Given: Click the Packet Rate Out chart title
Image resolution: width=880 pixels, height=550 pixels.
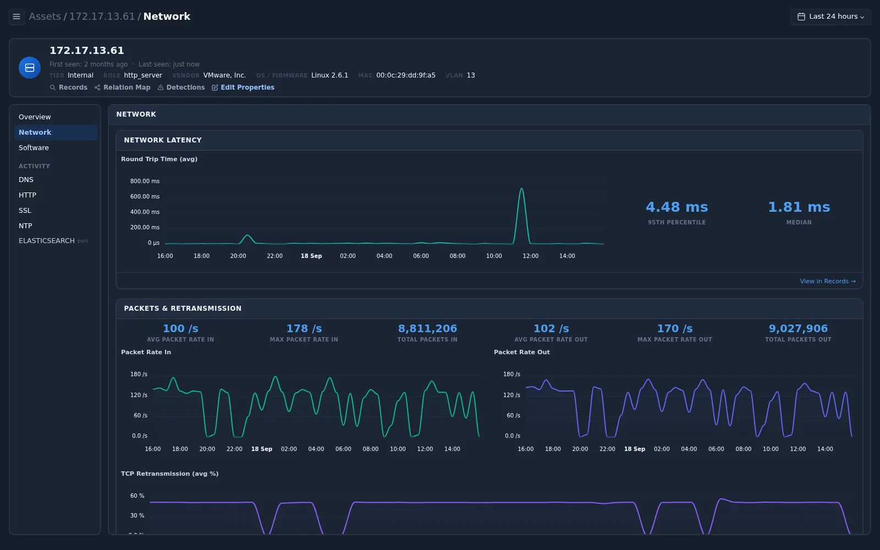Looking at the screenshot, I should pyautogui.click(x=521, y=352).
